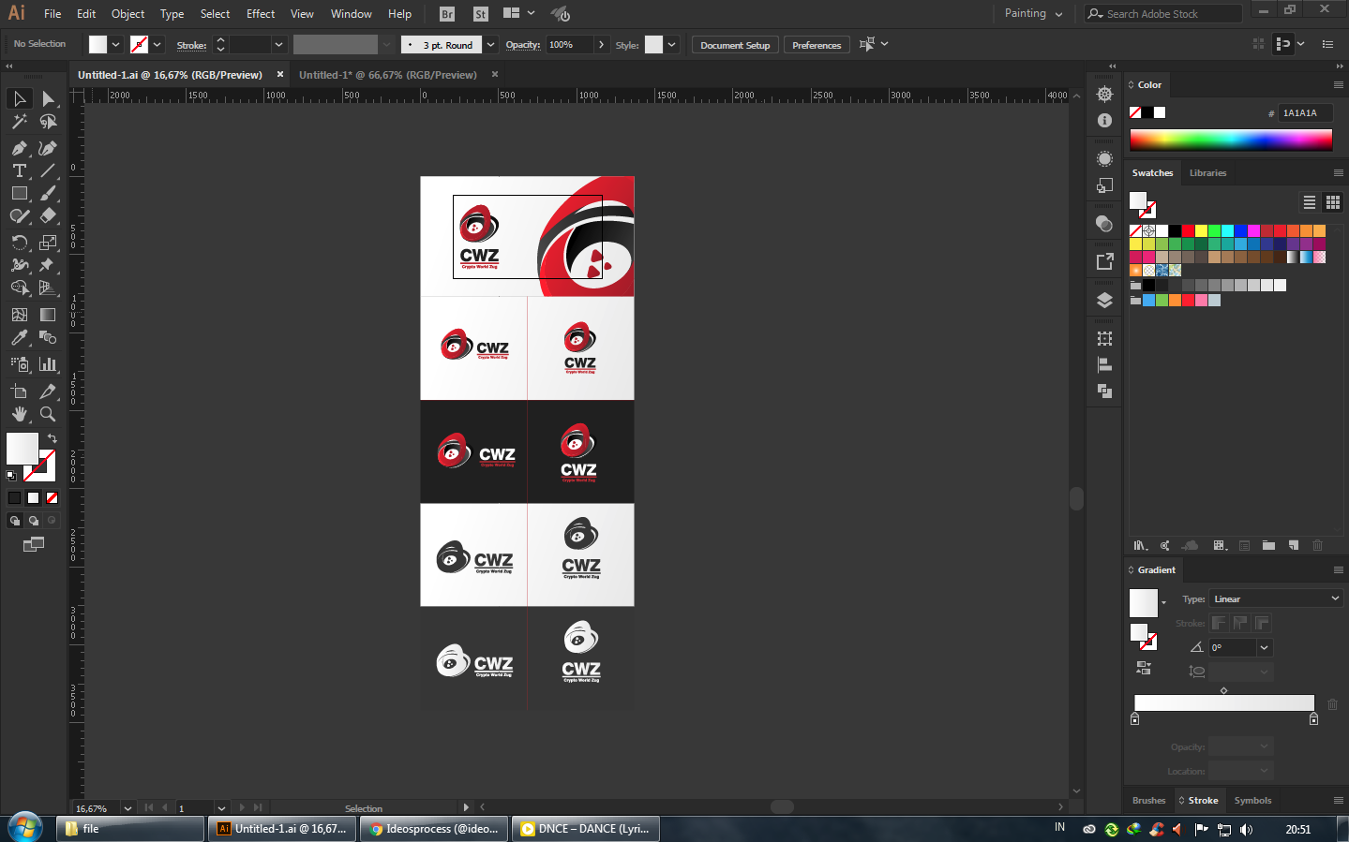Open the Window menu
The image size is (1349, 842).
click(x=352, y=14)
